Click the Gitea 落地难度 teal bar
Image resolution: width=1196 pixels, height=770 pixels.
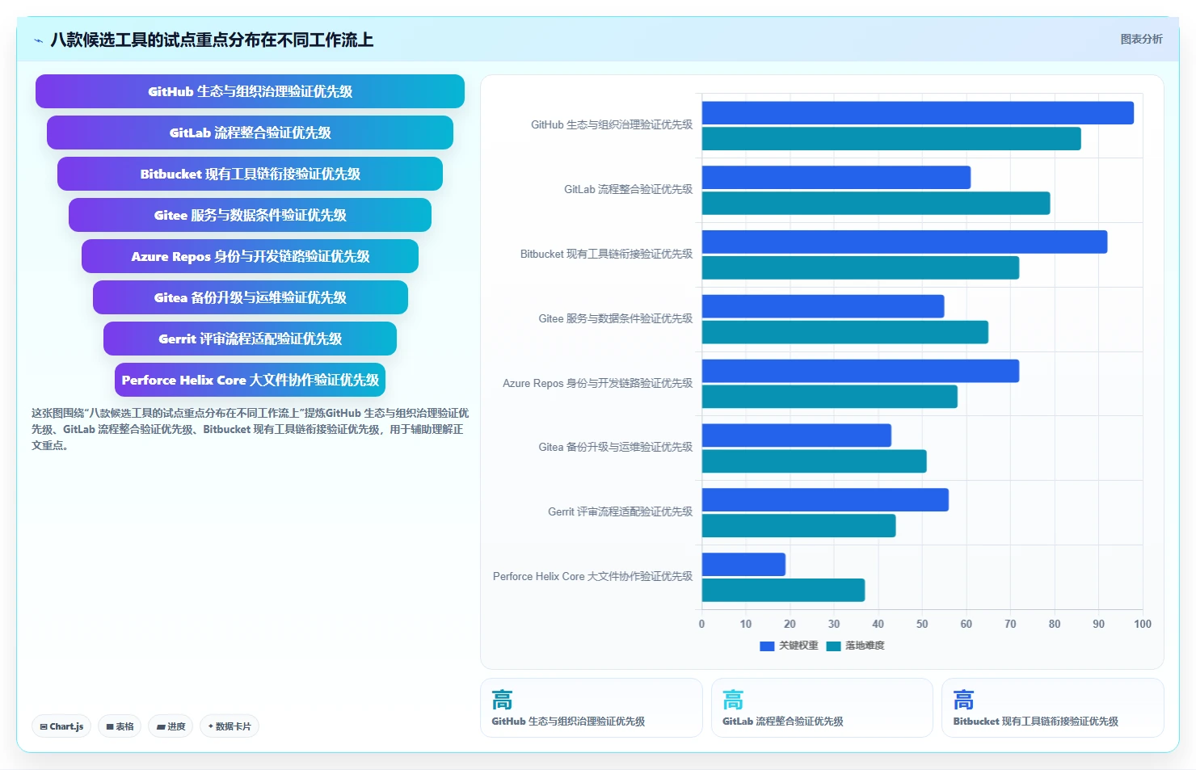coord(815,461)
